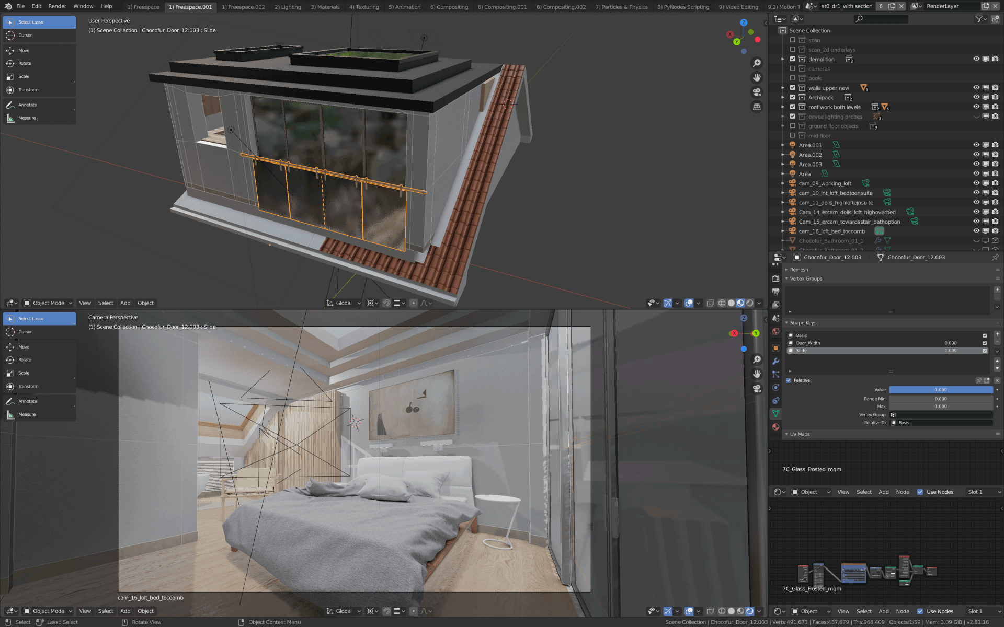This screenshot has width=1004, height=627.
Task: Click the Object button in upper viewport header
Action: [145, 303]
